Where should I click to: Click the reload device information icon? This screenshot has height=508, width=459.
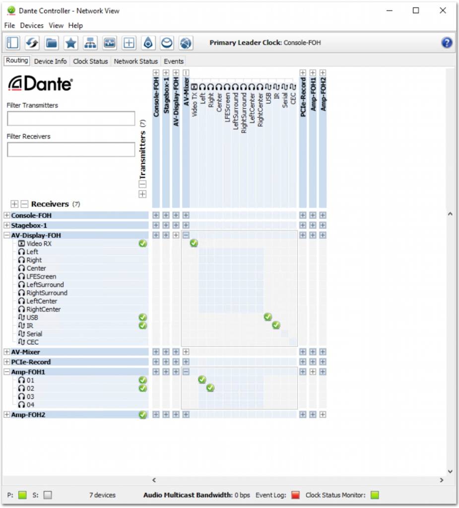[x=32, y=43]
